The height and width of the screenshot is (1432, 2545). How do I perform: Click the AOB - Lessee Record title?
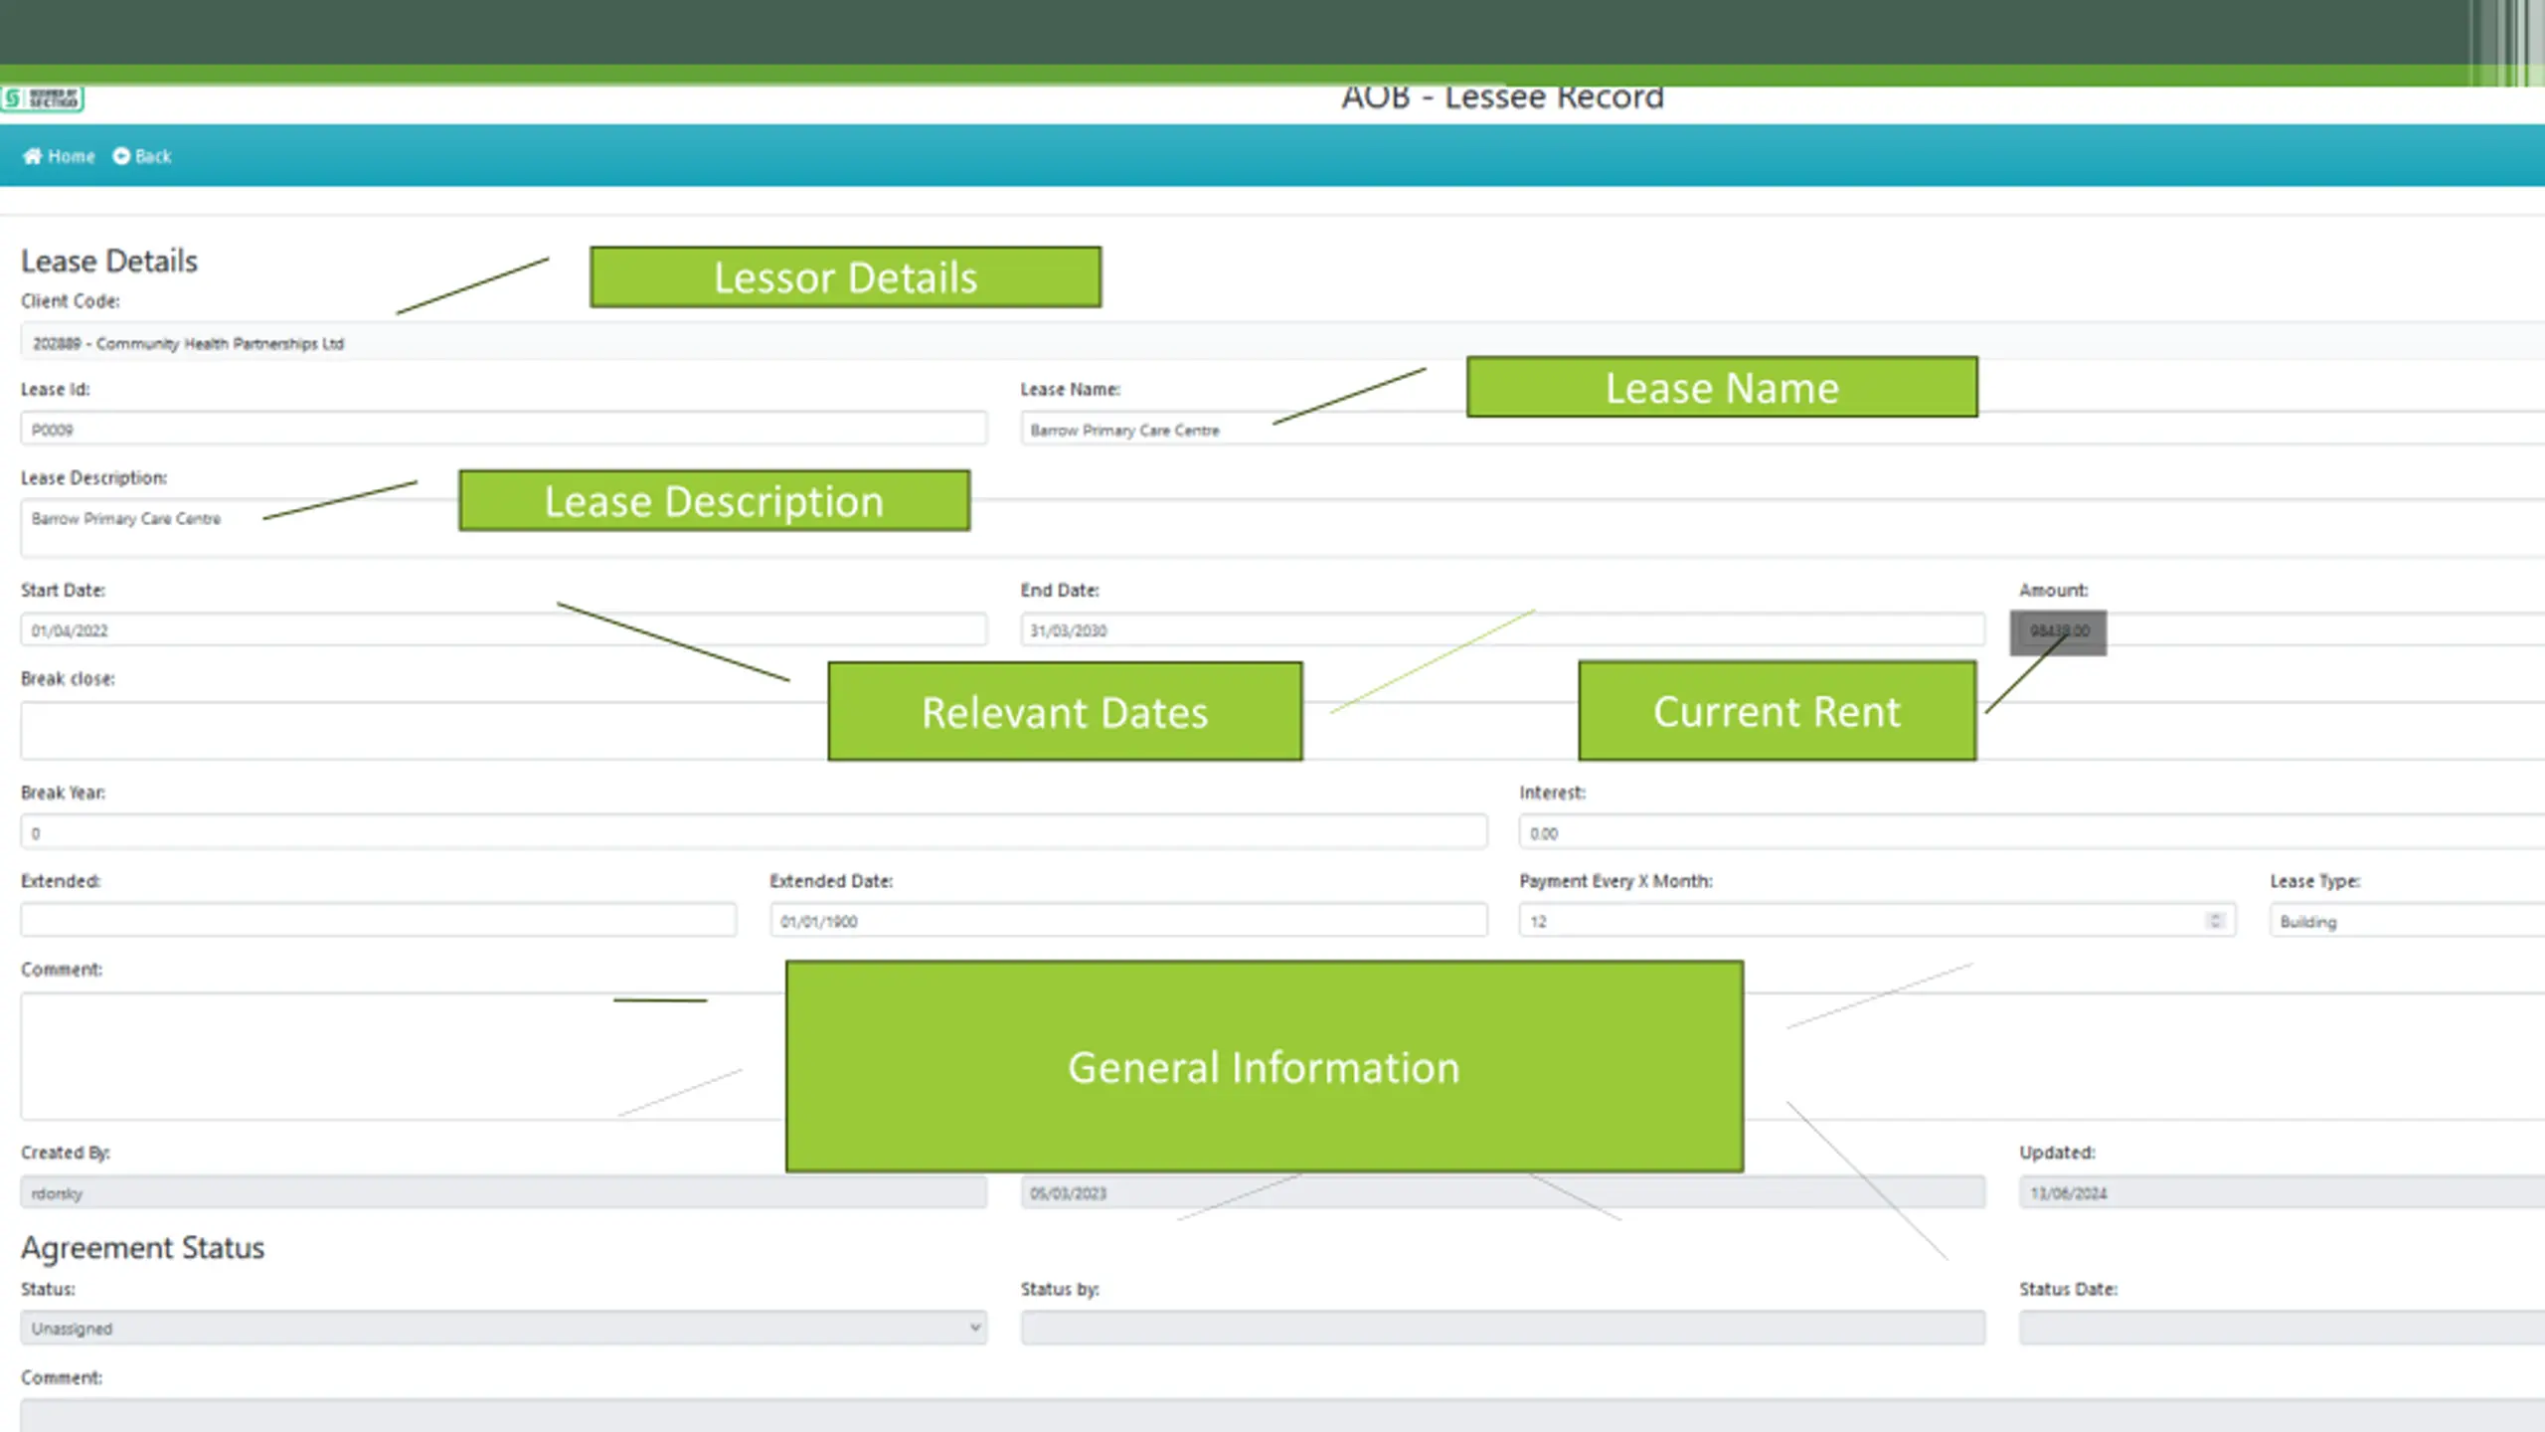click(x=1502, y=97)
